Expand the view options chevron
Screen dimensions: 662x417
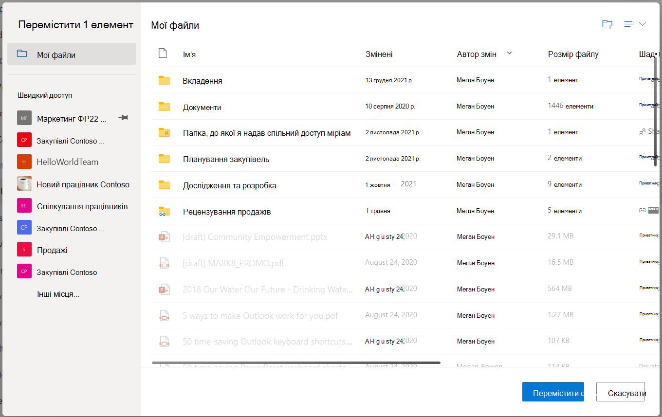(642, 24)
